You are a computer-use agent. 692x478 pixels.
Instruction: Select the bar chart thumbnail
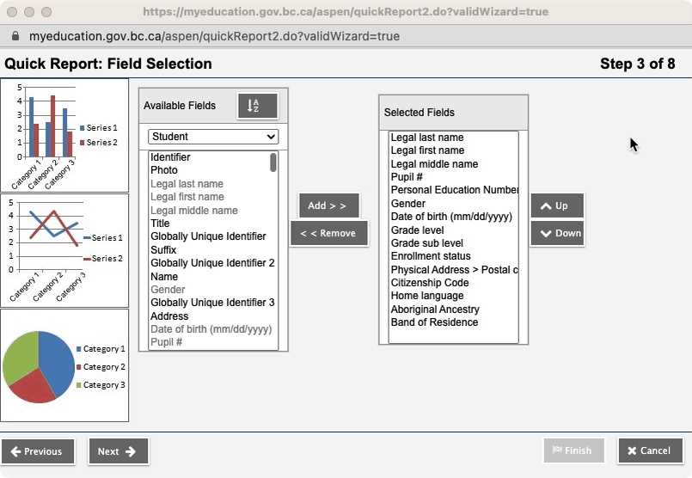click(64, 136)
